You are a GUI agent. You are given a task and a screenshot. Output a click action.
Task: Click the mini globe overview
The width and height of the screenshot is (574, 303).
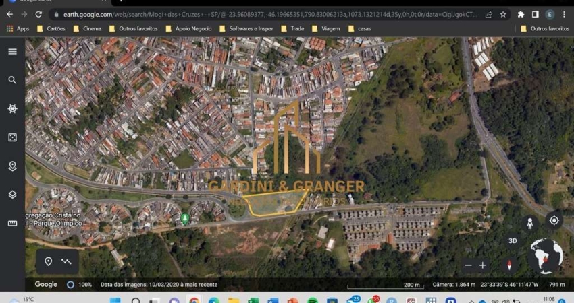pyautogui.click(x=546, y=257)
